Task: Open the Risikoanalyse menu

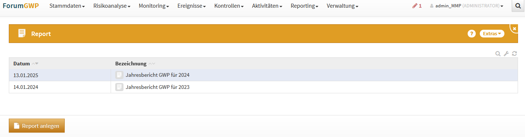Action: (x=112, y=6)
